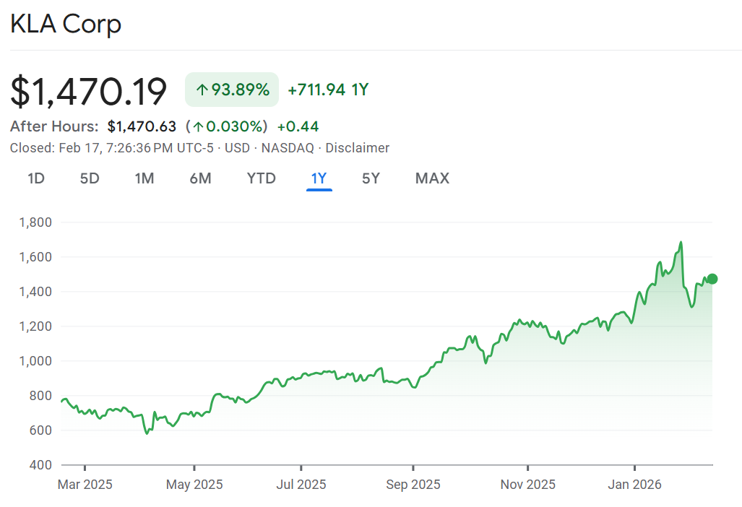The width and height of the screenshot is (742, 507).
Task: Open the 6M chart view
Action: click(200, 178)
